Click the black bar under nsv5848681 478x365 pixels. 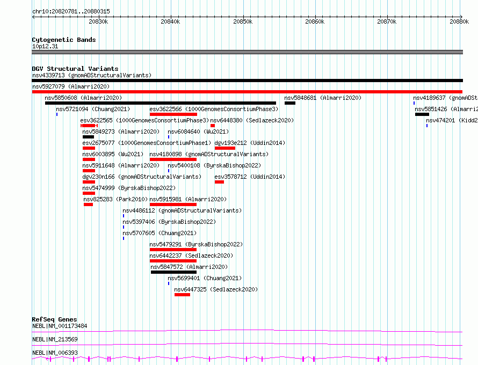tap(290, 103)
